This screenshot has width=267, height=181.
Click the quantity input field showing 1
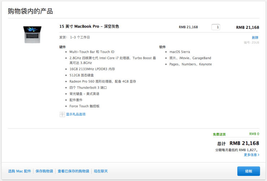point(216,27)
